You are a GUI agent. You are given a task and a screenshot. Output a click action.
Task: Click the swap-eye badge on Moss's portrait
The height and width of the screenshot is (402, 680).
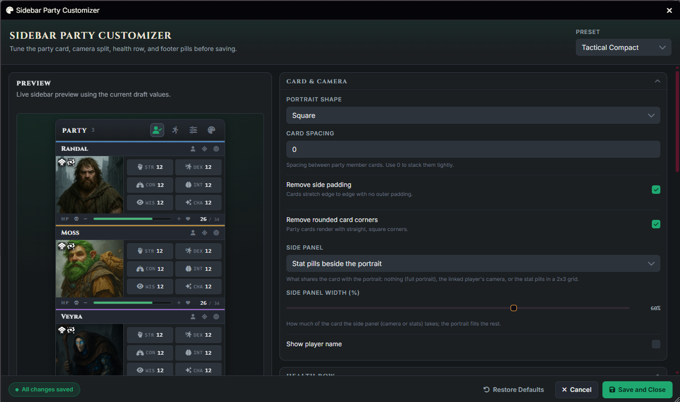click(71, 246)
